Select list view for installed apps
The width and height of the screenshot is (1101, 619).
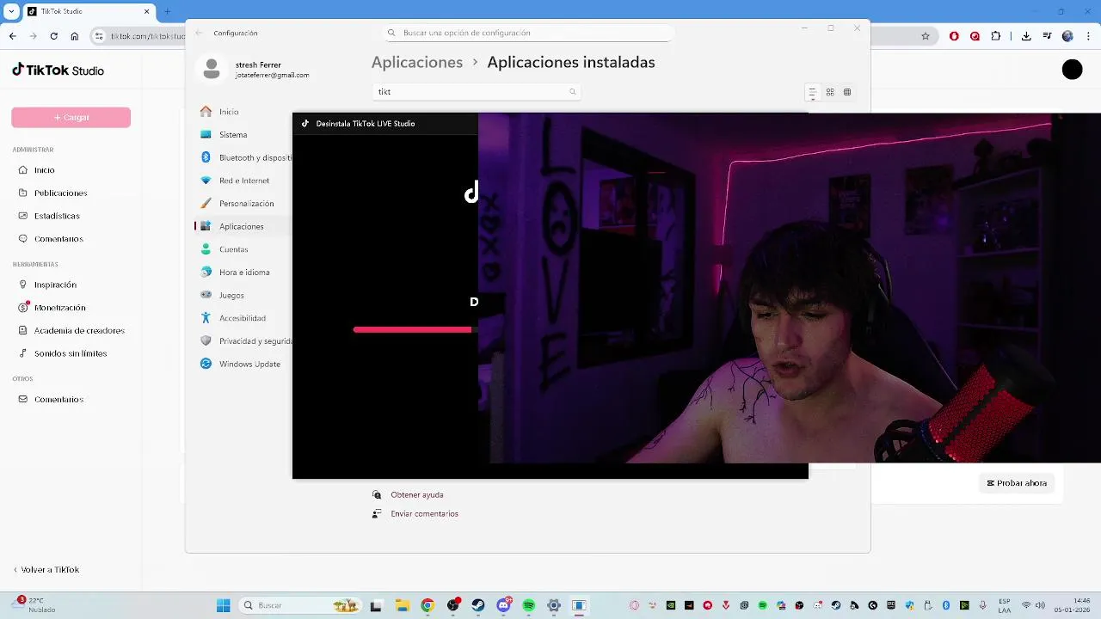pos(812,92)
